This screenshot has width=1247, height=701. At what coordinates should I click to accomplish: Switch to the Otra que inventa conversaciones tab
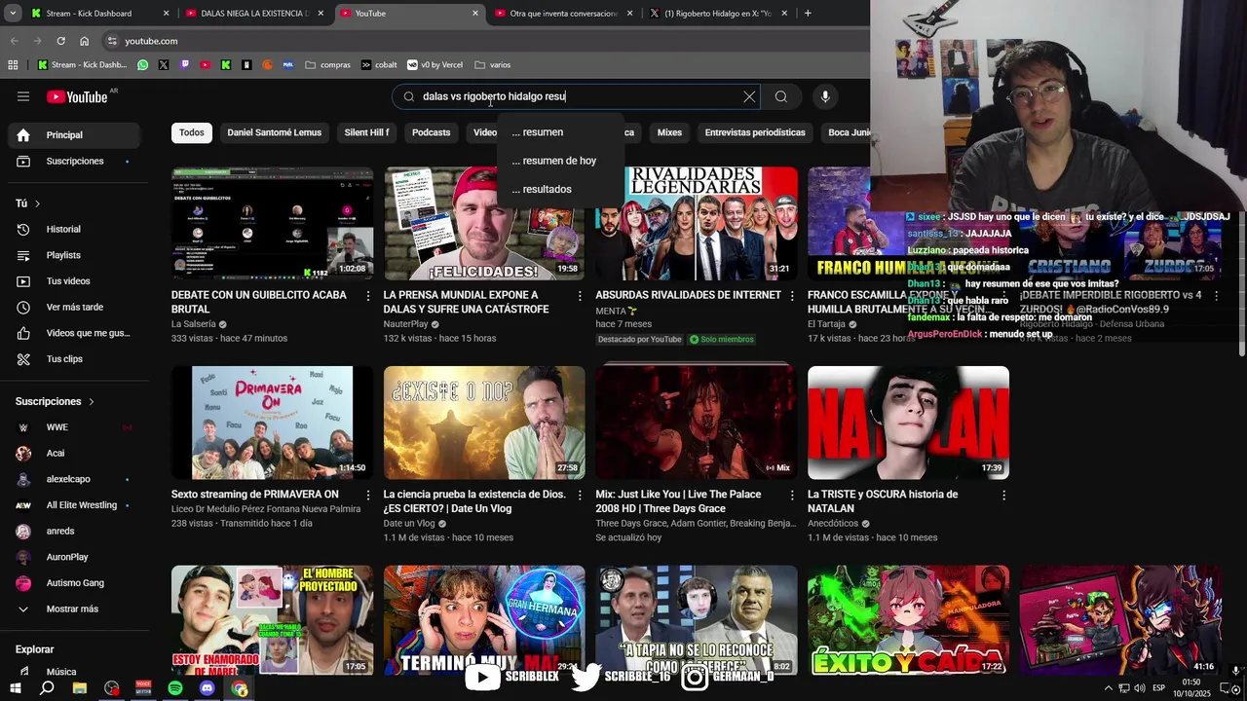tap(563, 14)
